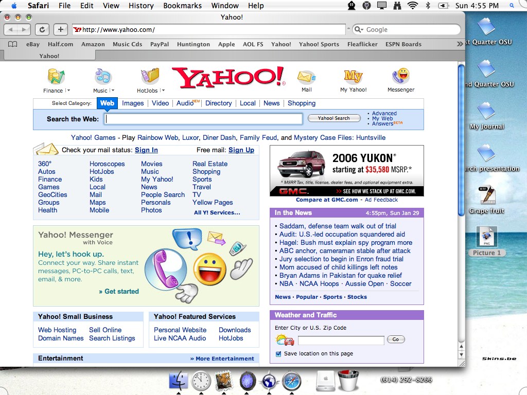The image size is (527, 395).
Task: Click the weather and traffic sun-car icon
Action: point(285,340)
